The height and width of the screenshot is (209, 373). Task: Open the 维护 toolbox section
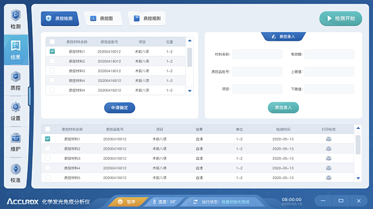click(x=15, y=142)
